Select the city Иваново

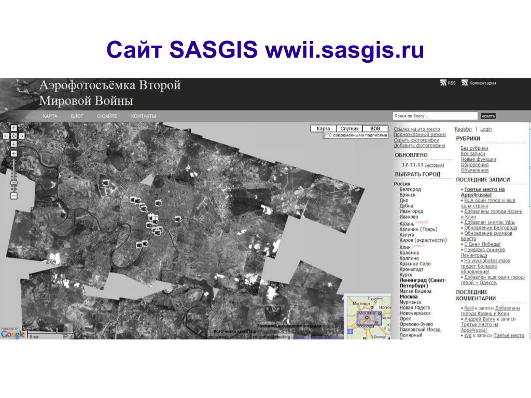(x=409, y=217)
